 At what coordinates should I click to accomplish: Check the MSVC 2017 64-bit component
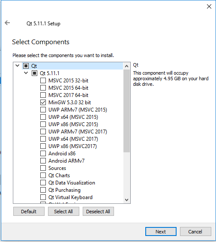(x=43, y=95)
